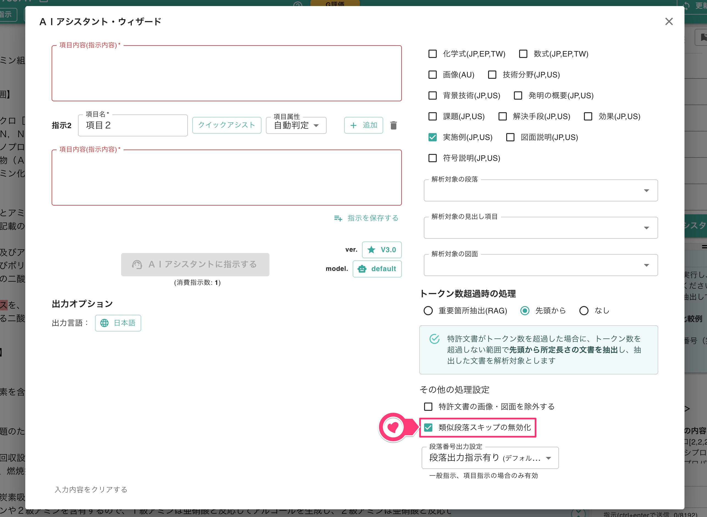Close the AIアシスタント・ウィザード dialog with the X

tap(669, 22)
